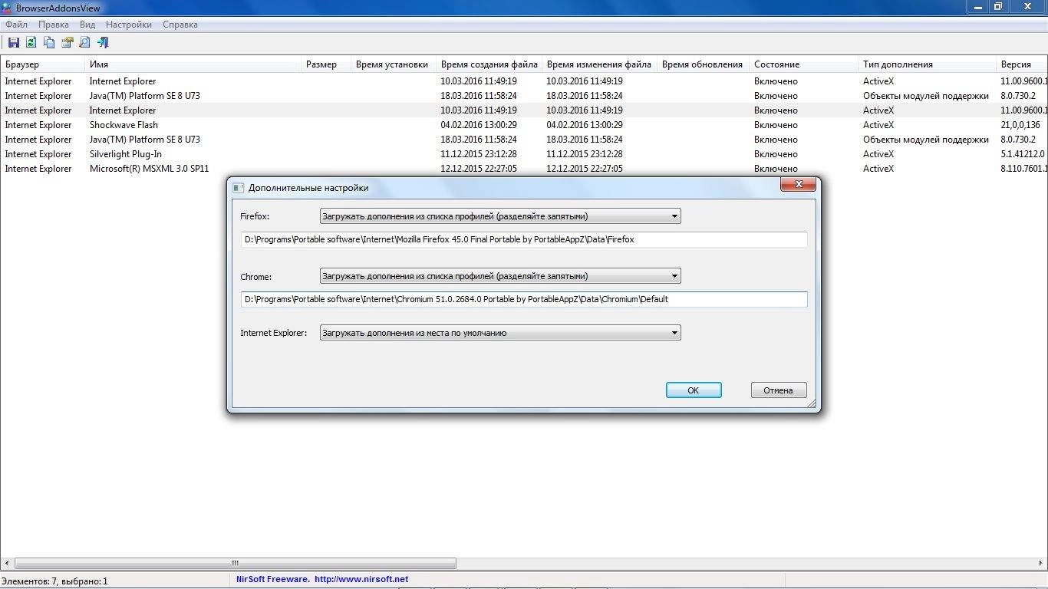1048x589 pixels.
Task: Click the Refresh toolbar icon
Action: (x=31, y=43)
